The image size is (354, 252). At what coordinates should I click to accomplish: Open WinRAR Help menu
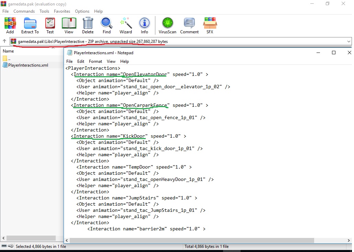pyautogui.click(x=98, y=11)
